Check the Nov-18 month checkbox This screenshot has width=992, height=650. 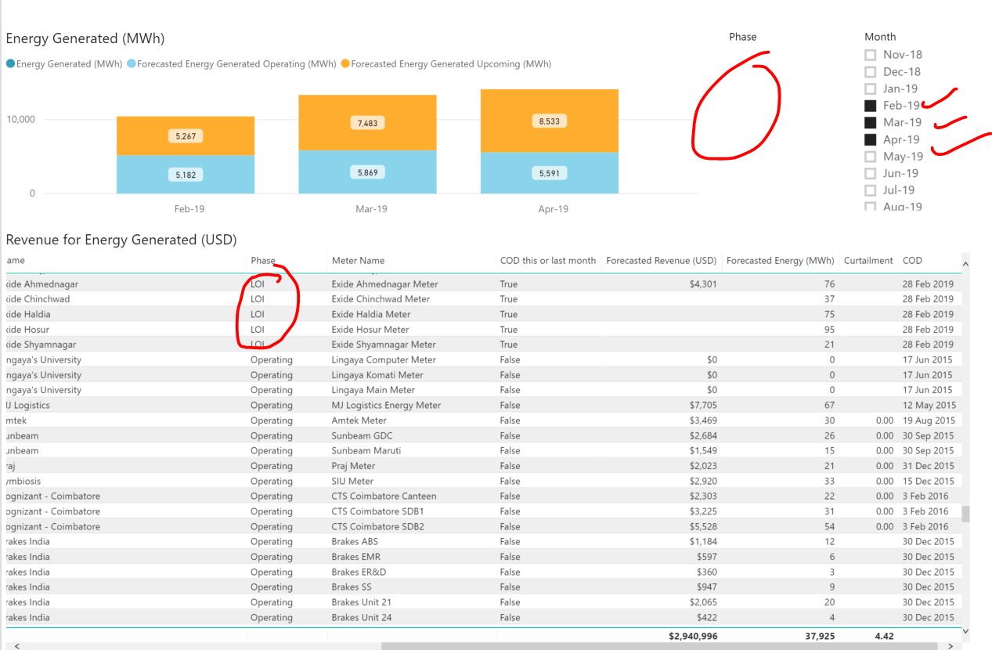point(870,55)
